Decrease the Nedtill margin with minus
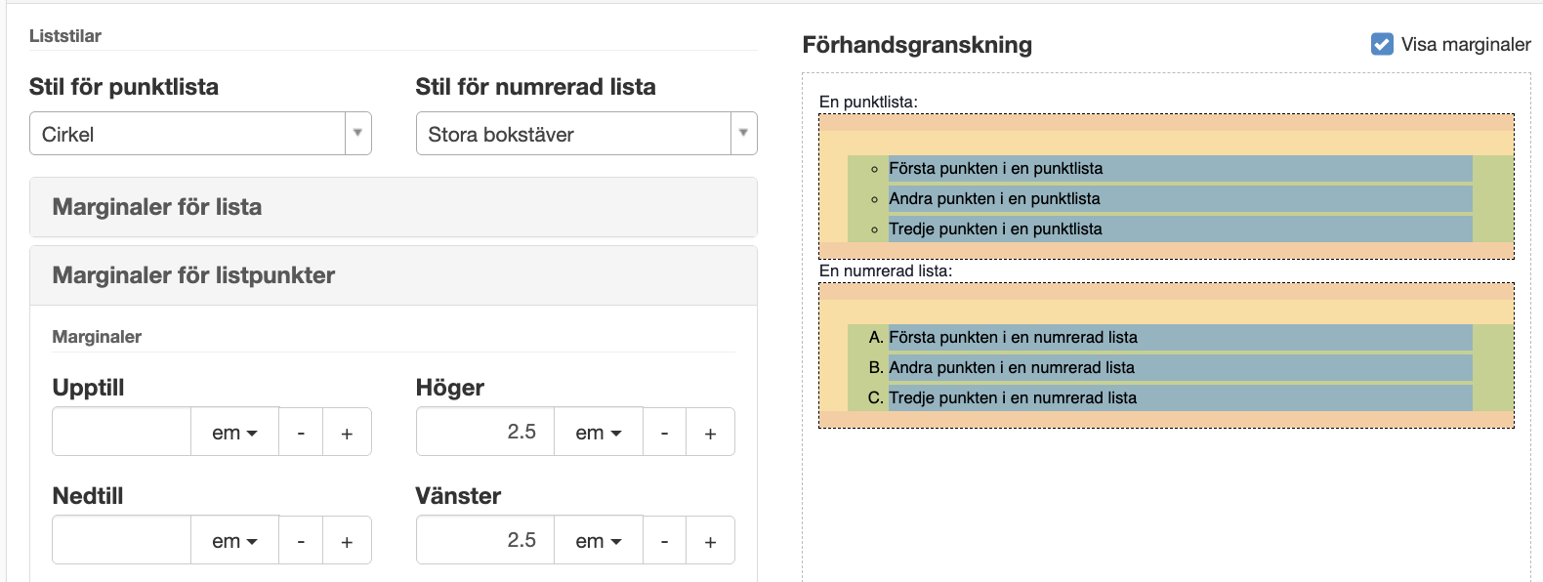This screenshot has width=1543, height=582. 301,541
